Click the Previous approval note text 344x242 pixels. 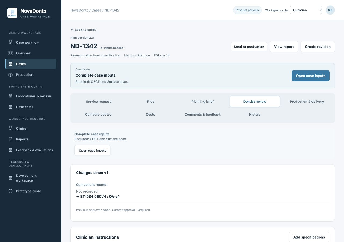coord(113,210)
